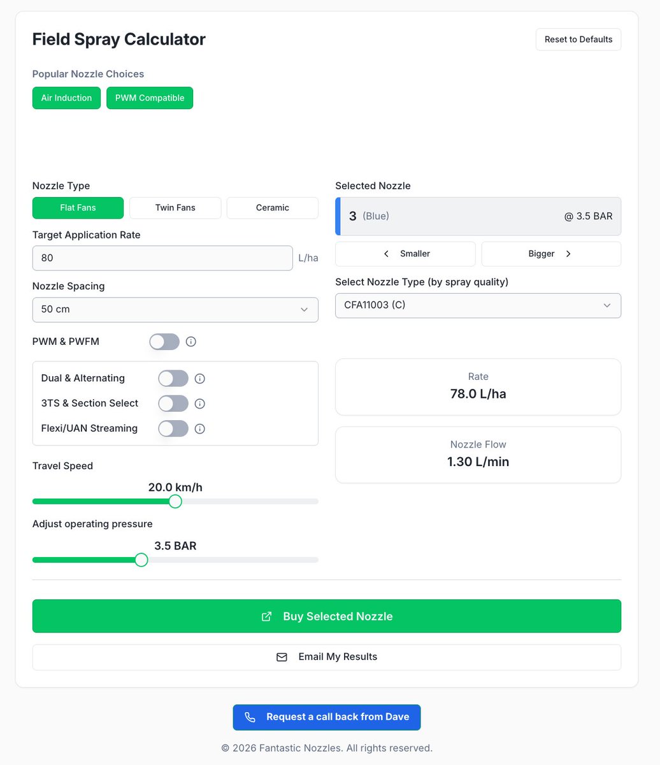Click the PWM & PWFM info icon
The image size is (660, 765).
(x=191, y=342)
